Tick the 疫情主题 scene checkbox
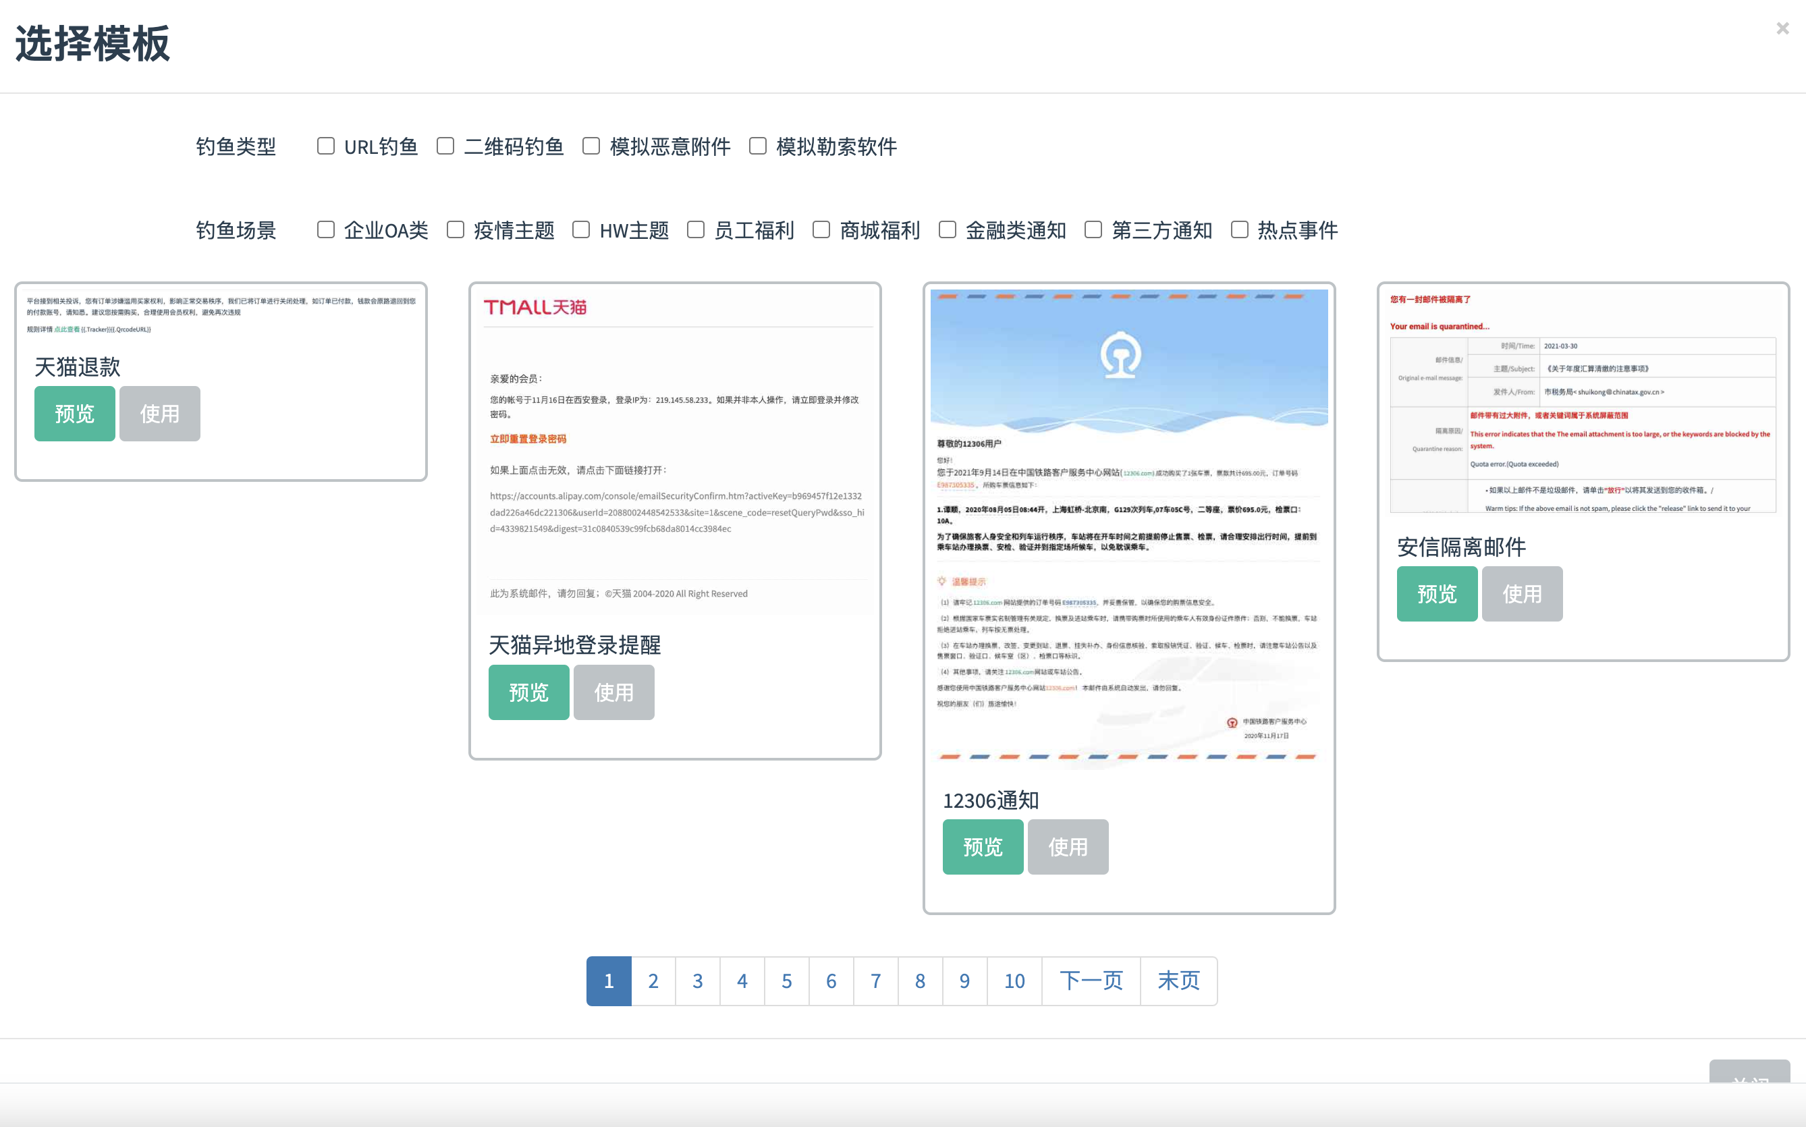The width and height of the screenshot is (1806, 1127). click(x=456, y=229)
